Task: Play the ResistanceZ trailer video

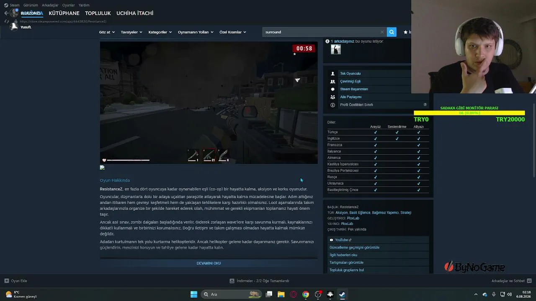Action: pyautogui.click(x=209, y=102)
